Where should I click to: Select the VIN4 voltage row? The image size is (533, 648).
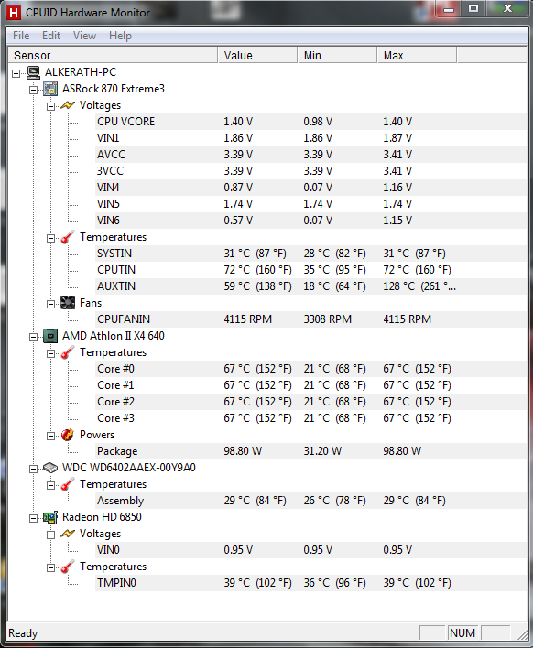tap(311, 188)
